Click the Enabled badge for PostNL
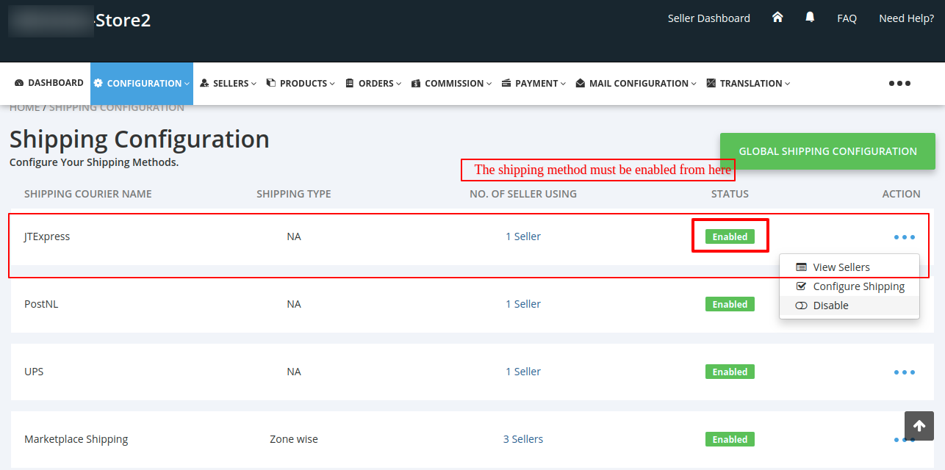The image size is (945, 470). 730,304
